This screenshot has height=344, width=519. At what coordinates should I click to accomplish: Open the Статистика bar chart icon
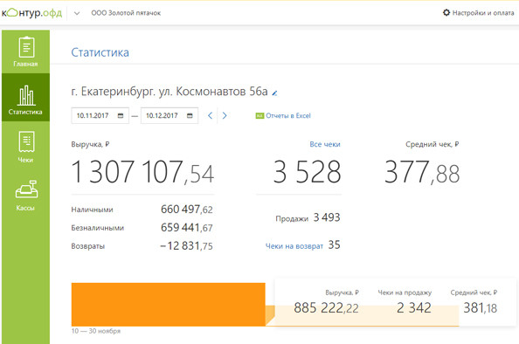26,95
